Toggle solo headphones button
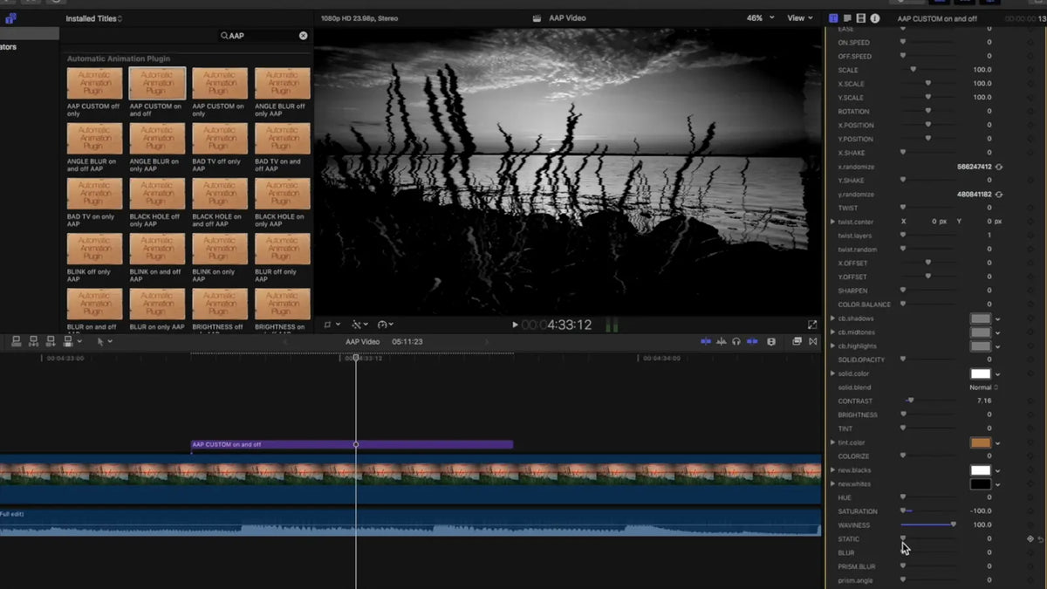1047x589 pixels. click(736, 341)
